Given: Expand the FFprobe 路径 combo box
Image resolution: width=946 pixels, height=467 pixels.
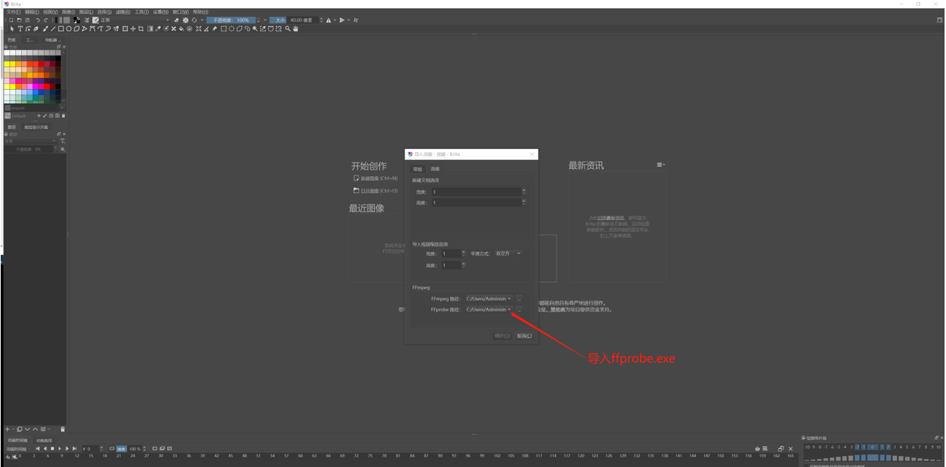Looking at the screenshot, I should (x=489, y=309).
